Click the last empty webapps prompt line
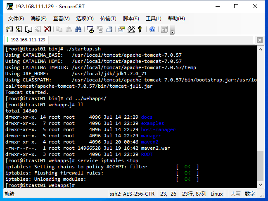Viewport: 268px width, 201px height. point(40,185)
